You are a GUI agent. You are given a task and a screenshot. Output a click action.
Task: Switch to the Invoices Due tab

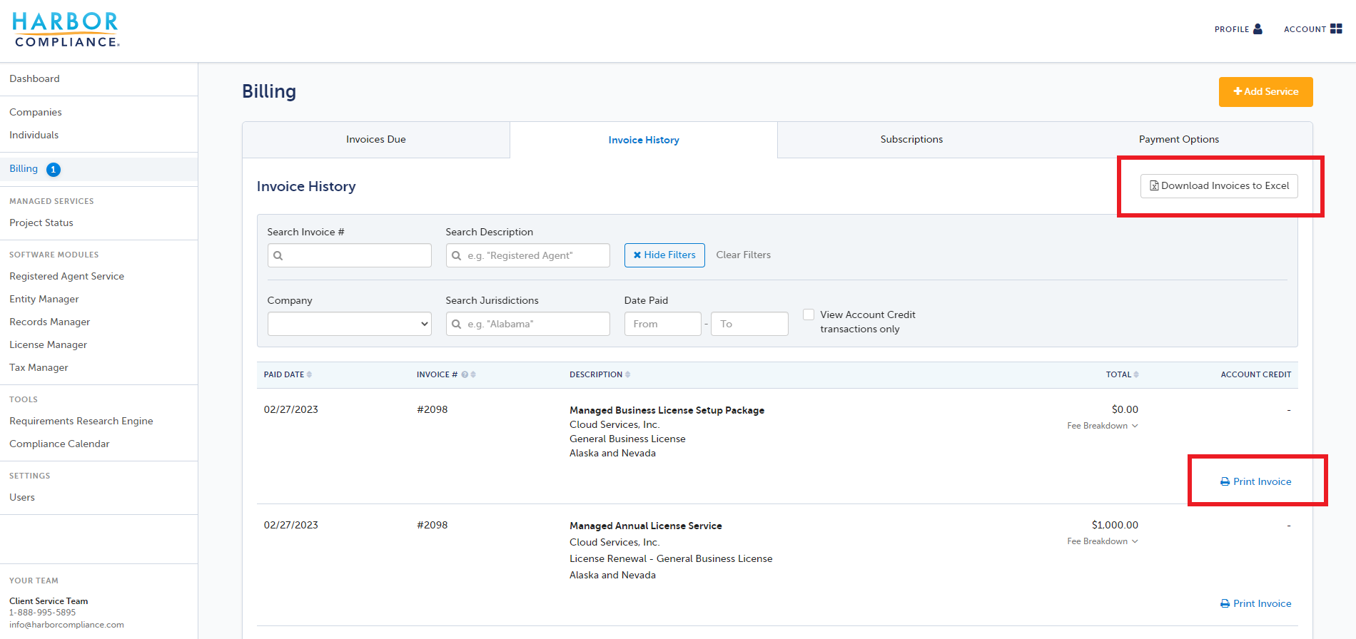click(x=376, y=140)
